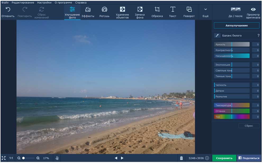Screen dimensions: 263x163
Task: Go to next image arrow
Action: coord(122,158)
